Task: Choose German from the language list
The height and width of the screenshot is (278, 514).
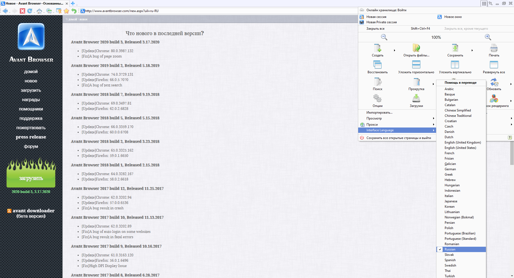Action: 450,169
